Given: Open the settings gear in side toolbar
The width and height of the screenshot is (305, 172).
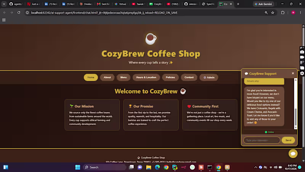Looking at the screenshot, I should click(x=302, y=73).
